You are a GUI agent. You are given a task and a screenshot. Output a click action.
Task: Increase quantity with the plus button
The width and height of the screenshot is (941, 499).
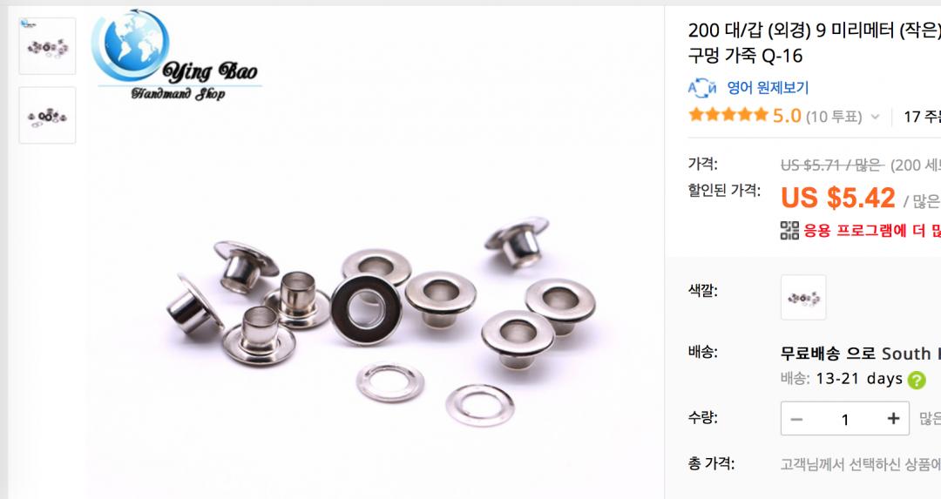[x=894, y=419]
